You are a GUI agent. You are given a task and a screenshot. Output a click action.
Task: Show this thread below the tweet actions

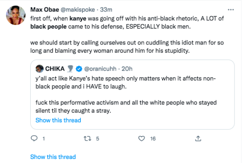pos(53,157)
